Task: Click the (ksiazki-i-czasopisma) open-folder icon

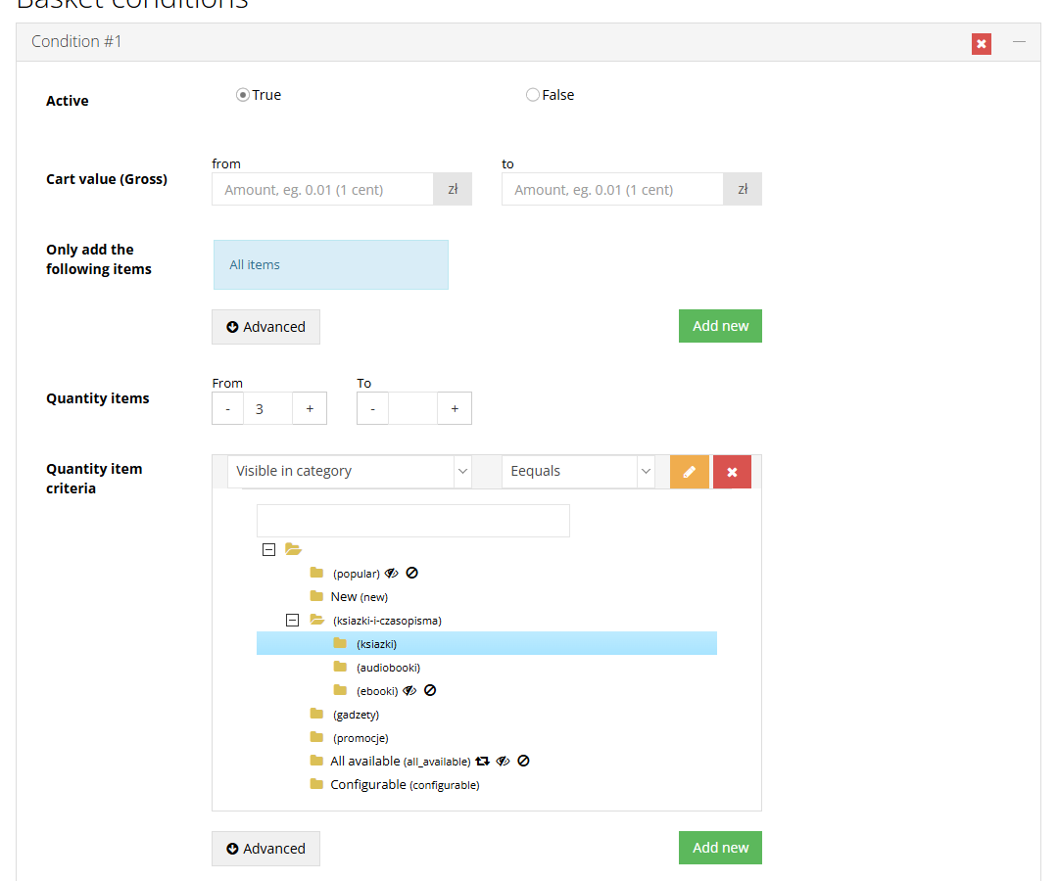Action: (316, 621)
